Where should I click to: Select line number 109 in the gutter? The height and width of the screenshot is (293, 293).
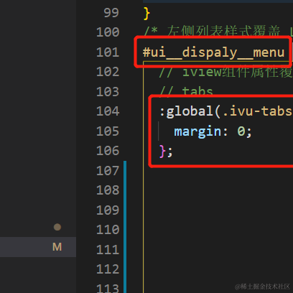[x=108, y=210]
